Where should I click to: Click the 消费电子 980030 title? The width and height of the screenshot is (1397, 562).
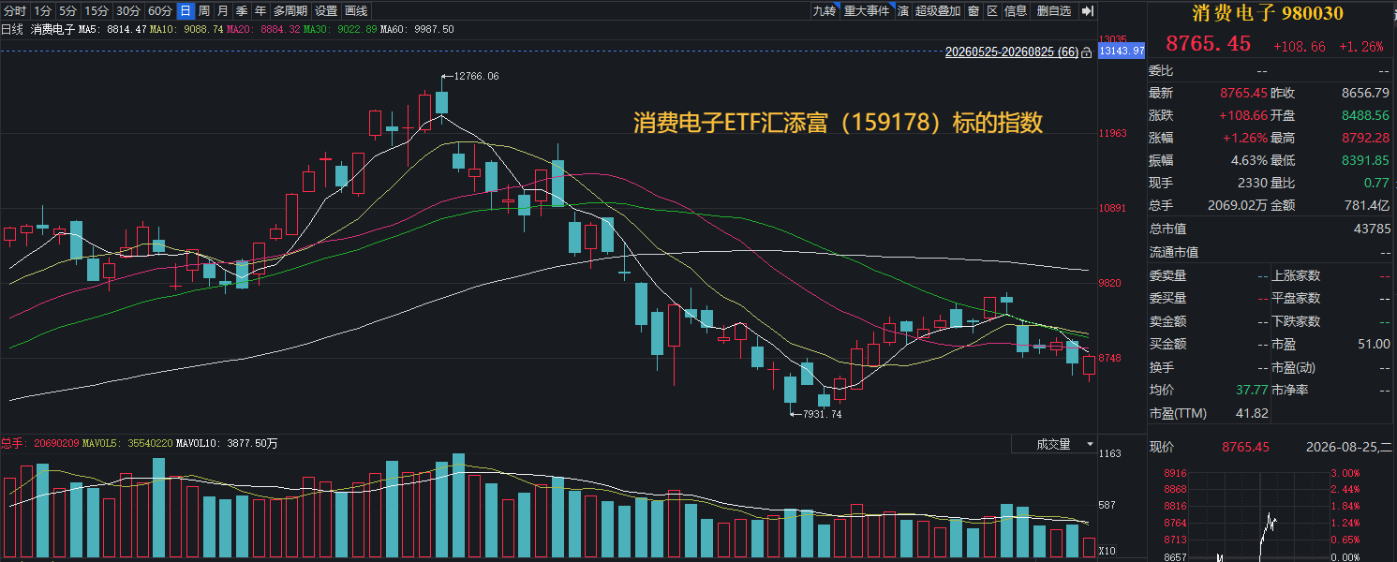click(x=1267, y=13)
